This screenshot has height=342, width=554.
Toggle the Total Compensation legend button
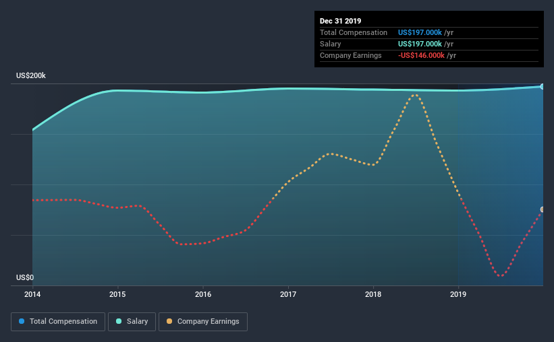coord(58,322)
